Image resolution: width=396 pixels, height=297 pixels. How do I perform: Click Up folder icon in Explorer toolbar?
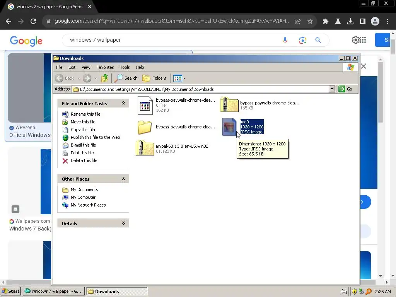click(x=104, y=78)
